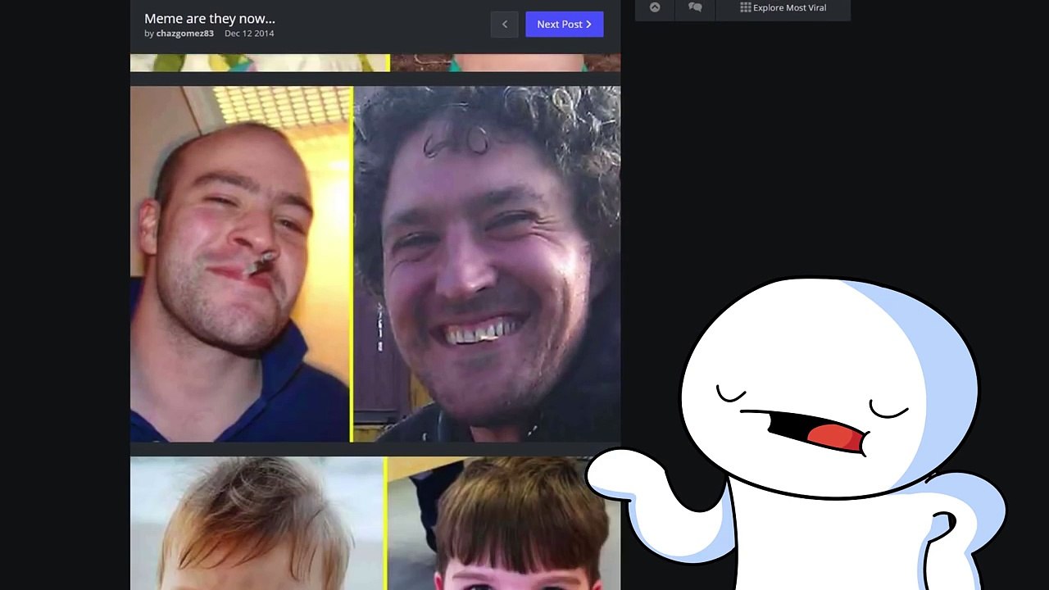The image size is (1049, 590).
Task: Open the comments speech bubble icon
Action: 695,7
